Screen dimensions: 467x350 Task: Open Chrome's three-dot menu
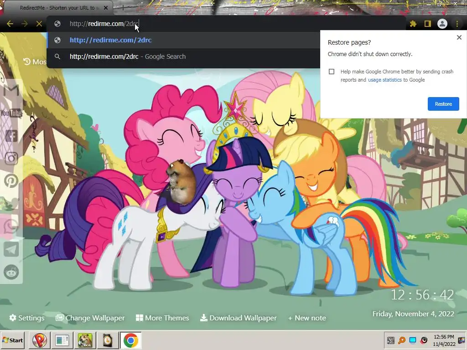(457, 24)
